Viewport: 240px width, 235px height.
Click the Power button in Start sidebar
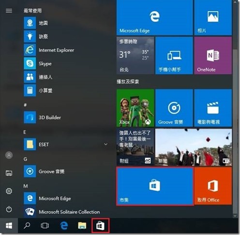point(9,209)
